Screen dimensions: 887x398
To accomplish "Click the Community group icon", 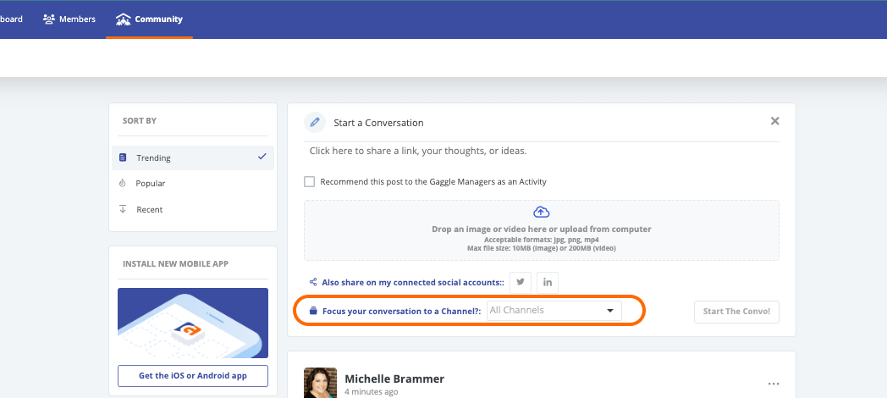I will (123, 19).
